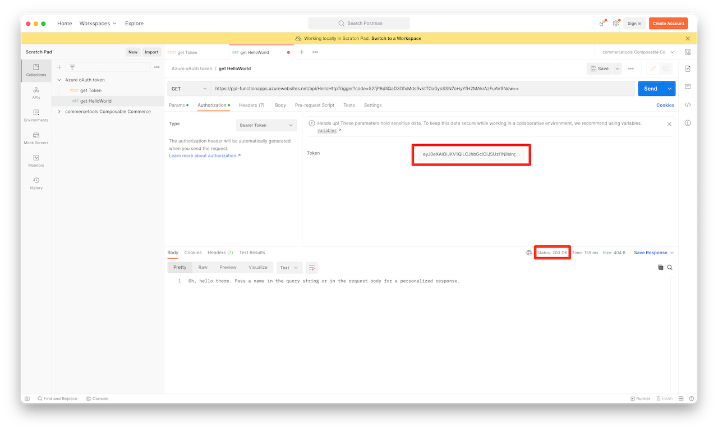Open the Cookies link under Send
This screenshot has height=431, width=718.
[665, 105]
